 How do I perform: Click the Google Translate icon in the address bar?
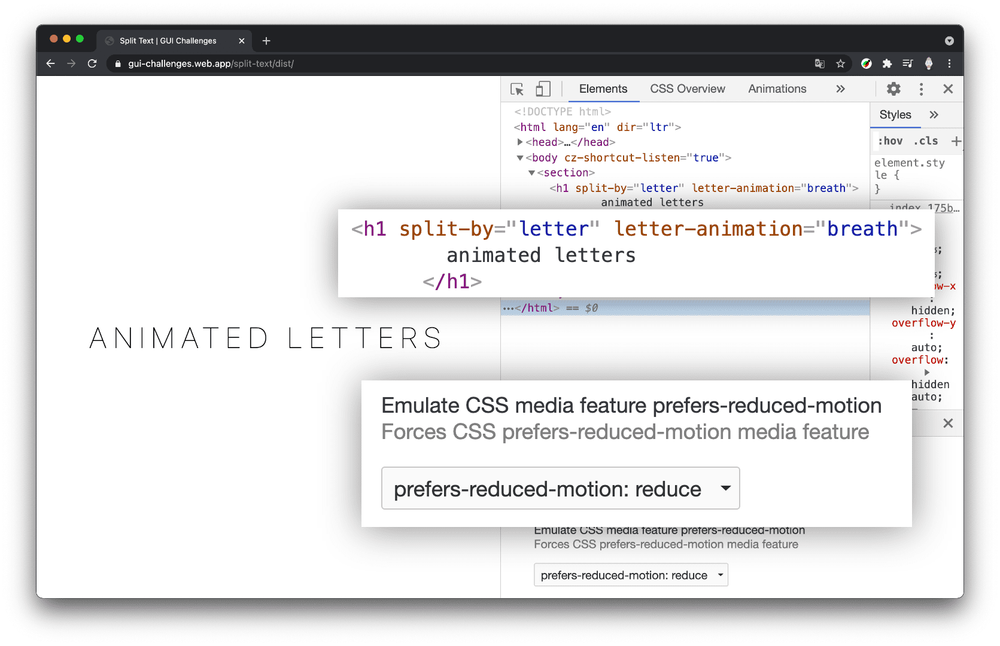[x=819, y=63]
